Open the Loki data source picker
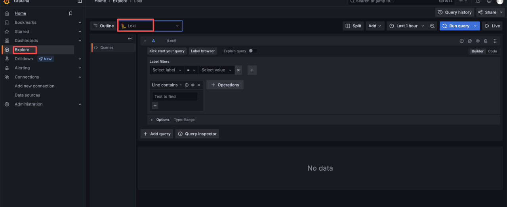The image size is (507, 207). tap(150, 26)
